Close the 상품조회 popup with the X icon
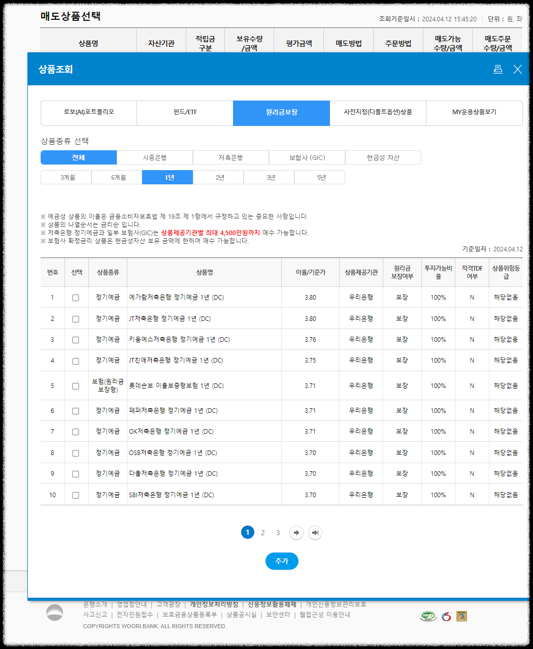 517,70
